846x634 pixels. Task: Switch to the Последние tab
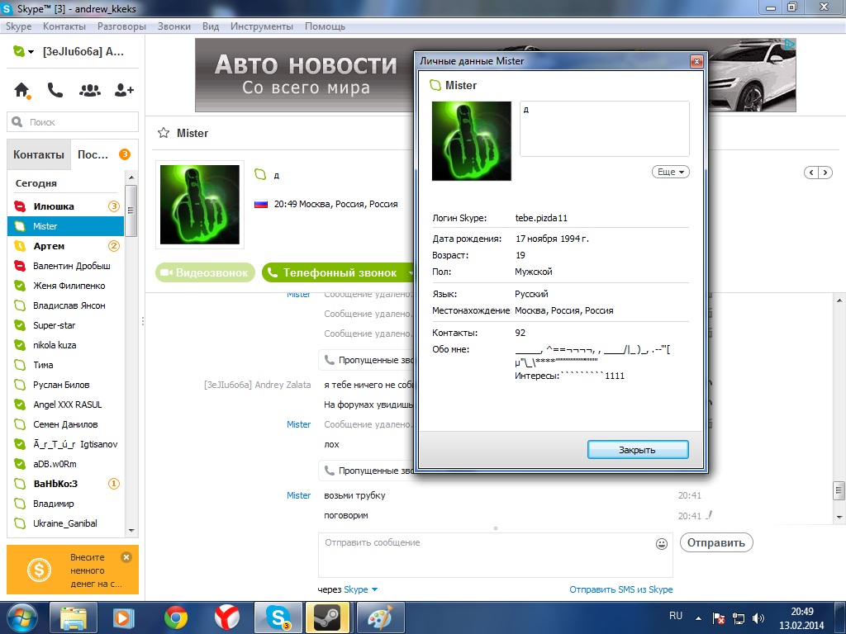104,154
